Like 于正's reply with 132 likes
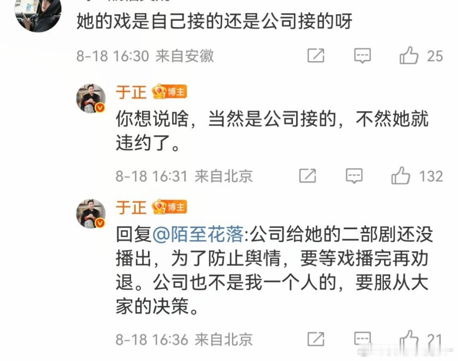 point(401,176)
